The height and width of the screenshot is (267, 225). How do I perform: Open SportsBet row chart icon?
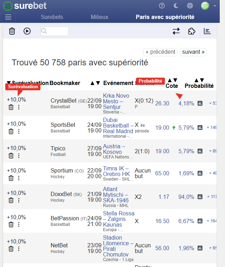200,128
